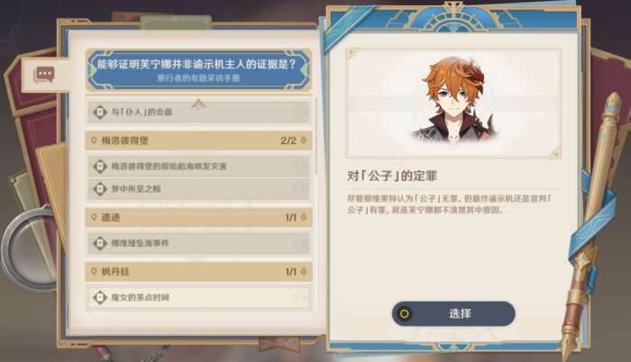The width and height of the screenshot is (631, 362).
Task: Click location pin icon next to 梅洛彼得堡
Action: (94, 140)
